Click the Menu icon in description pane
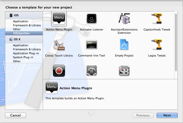 (52, 88)
